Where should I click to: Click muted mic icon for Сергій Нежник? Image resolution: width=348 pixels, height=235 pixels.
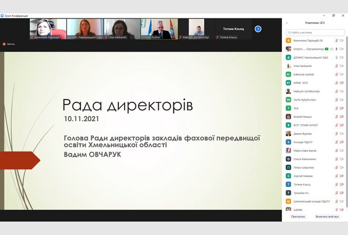336,176
